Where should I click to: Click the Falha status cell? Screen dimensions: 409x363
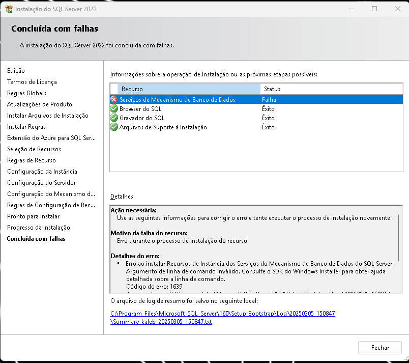pyautogui.click(x=269, y=100)
